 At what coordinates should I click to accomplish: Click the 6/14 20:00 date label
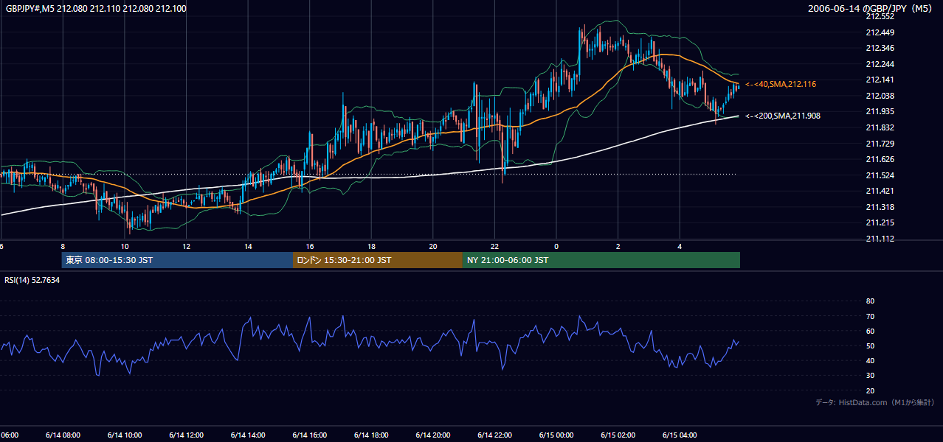coord(432,435)
